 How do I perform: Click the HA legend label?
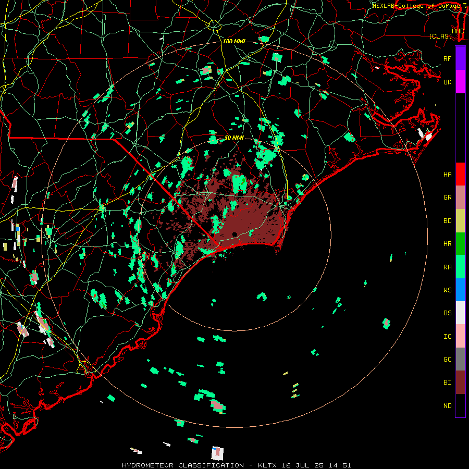click(447, 174)
